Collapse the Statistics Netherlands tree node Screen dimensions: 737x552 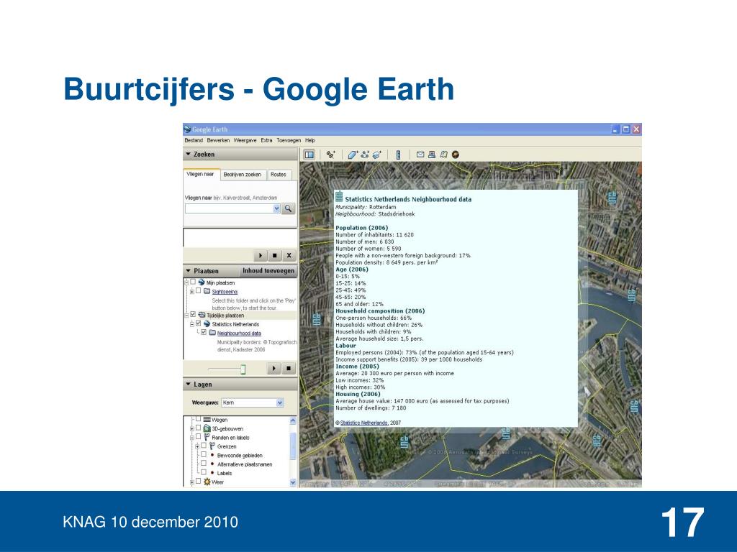[192, 324]
